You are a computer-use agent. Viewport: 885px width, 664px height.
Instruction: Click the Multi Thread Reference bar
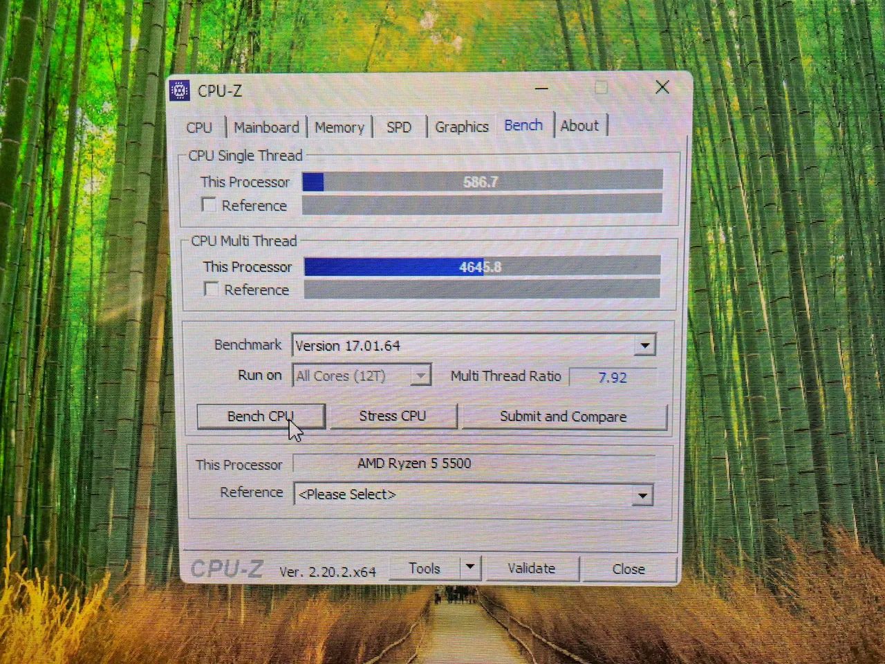coord(482,289)
